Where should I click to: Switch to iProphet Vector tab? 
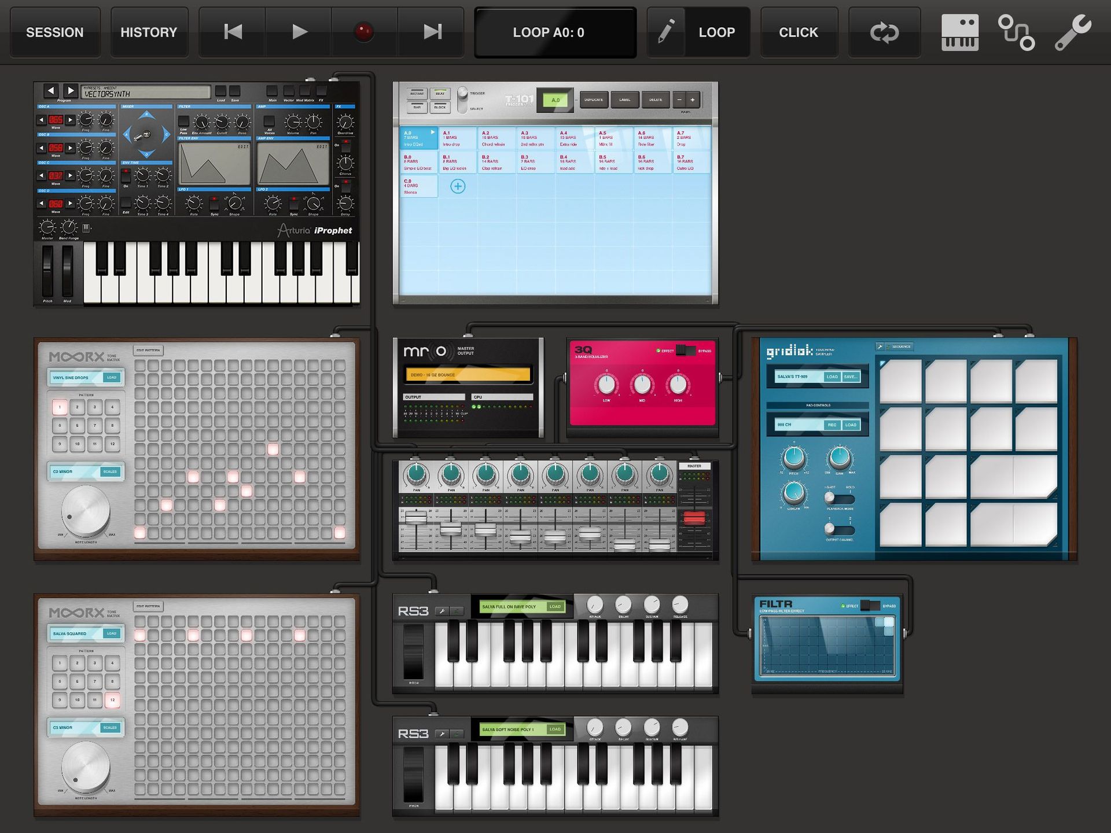[x=289, y=91]
